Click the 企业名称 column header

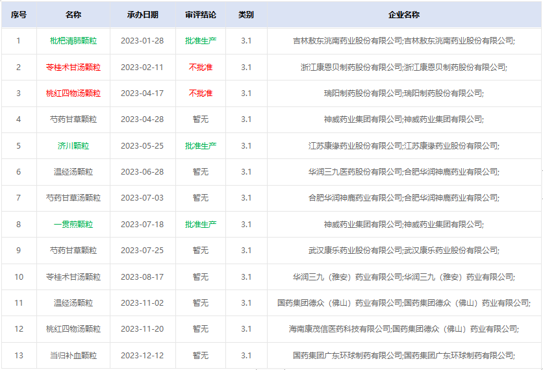(x=404, y=15)
